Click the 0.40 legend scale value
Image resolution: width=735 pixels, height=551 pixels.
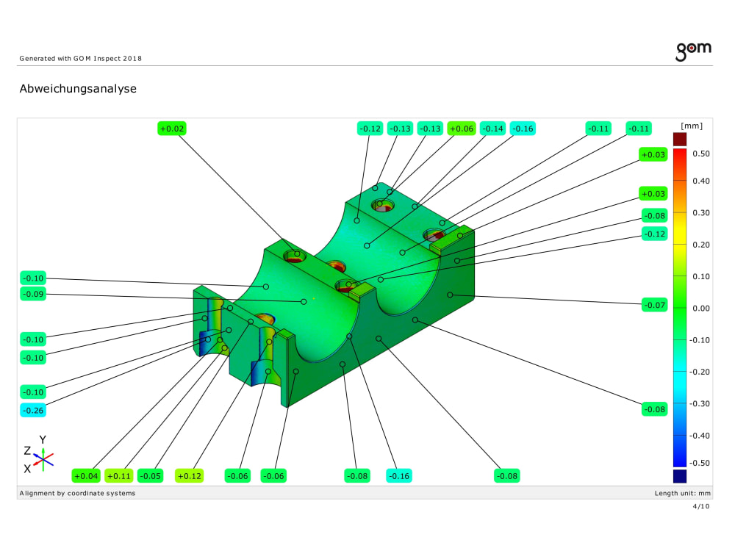701,181
